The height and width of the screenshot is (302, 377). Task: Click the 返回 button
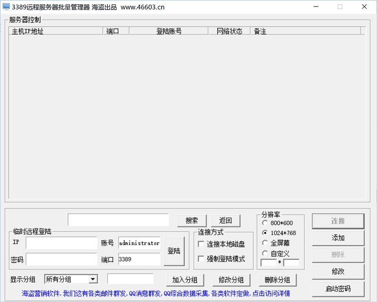click(226, 220)
